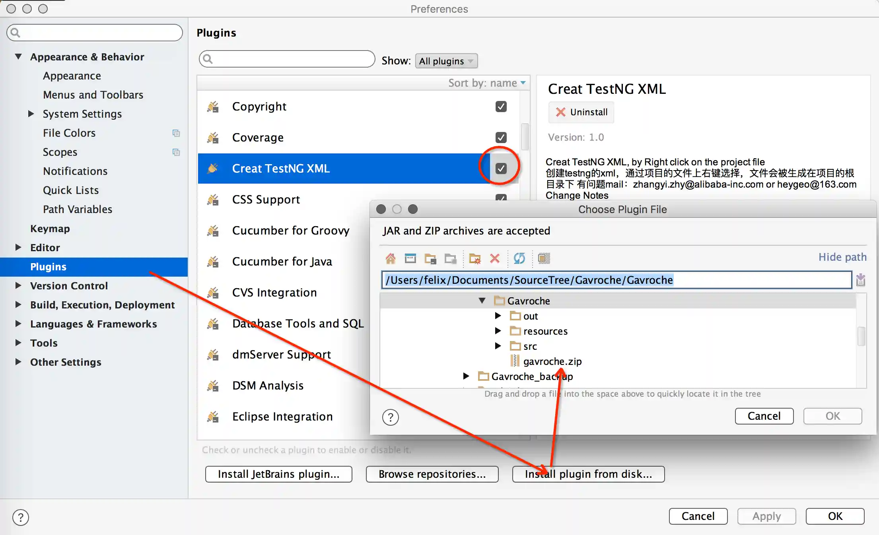Select Keymap in the settings sidebar
Image resolution: width=879 pixels, height=535 pixels.
click(x=50, y=229)
